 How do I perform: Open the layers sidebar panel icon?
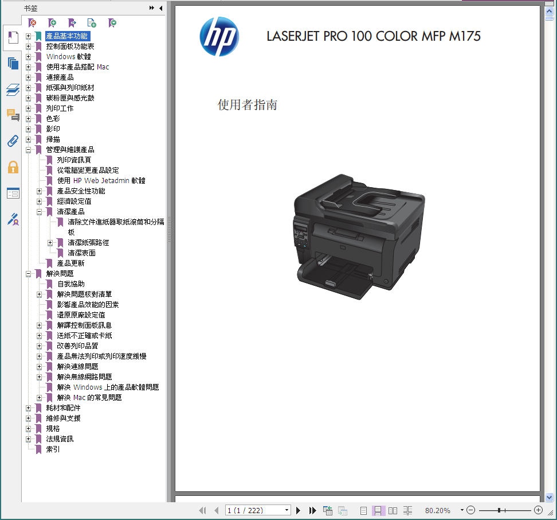pos(13,90)
